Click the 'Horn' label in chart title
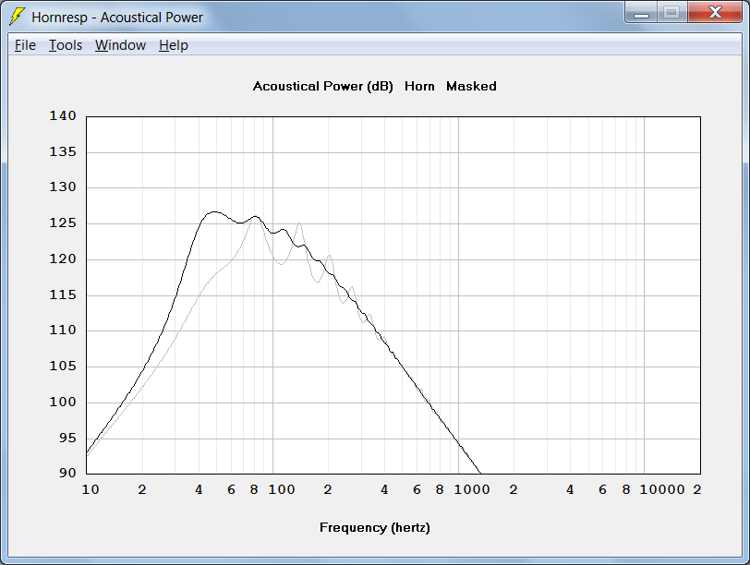The height and width of the screenshot is (565, 750). coord(419,87)
